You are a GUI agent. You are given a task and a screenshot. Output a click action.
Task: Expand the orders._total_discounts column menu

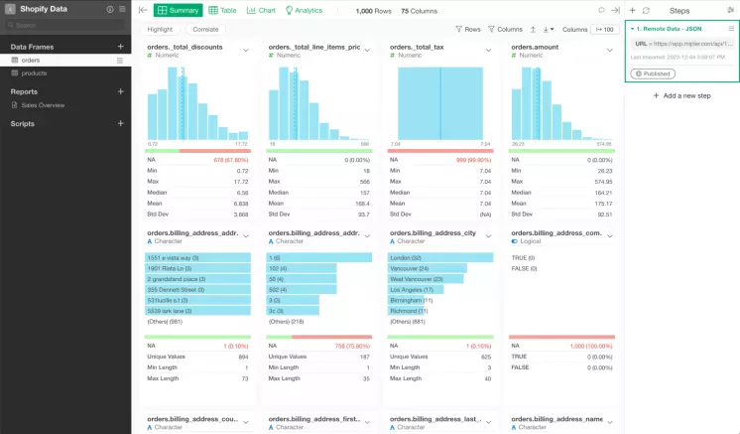coord(246,50)
